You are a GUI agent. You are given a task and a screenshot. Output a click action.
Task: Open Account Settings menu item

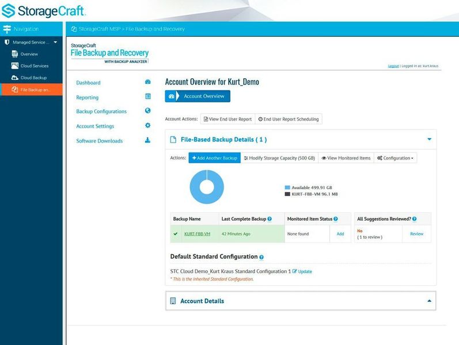click(95, 126)
